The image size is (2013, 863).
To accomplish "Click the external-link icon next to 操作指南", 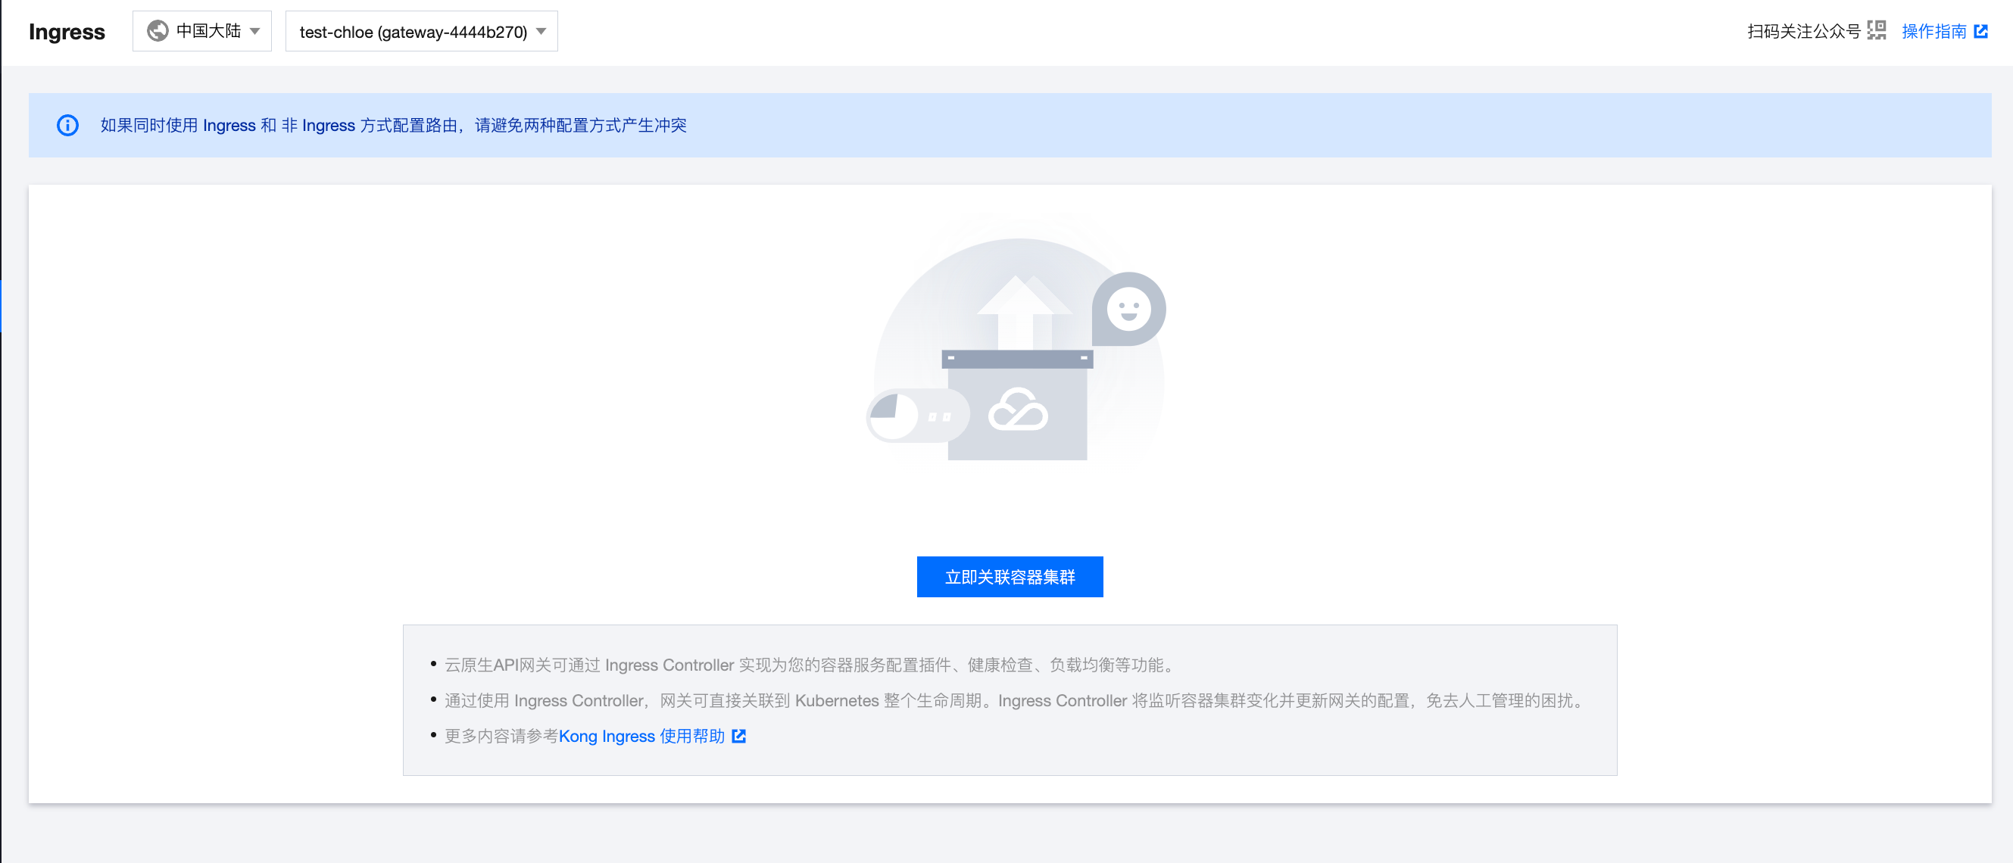I will (x=1980, y=31).
